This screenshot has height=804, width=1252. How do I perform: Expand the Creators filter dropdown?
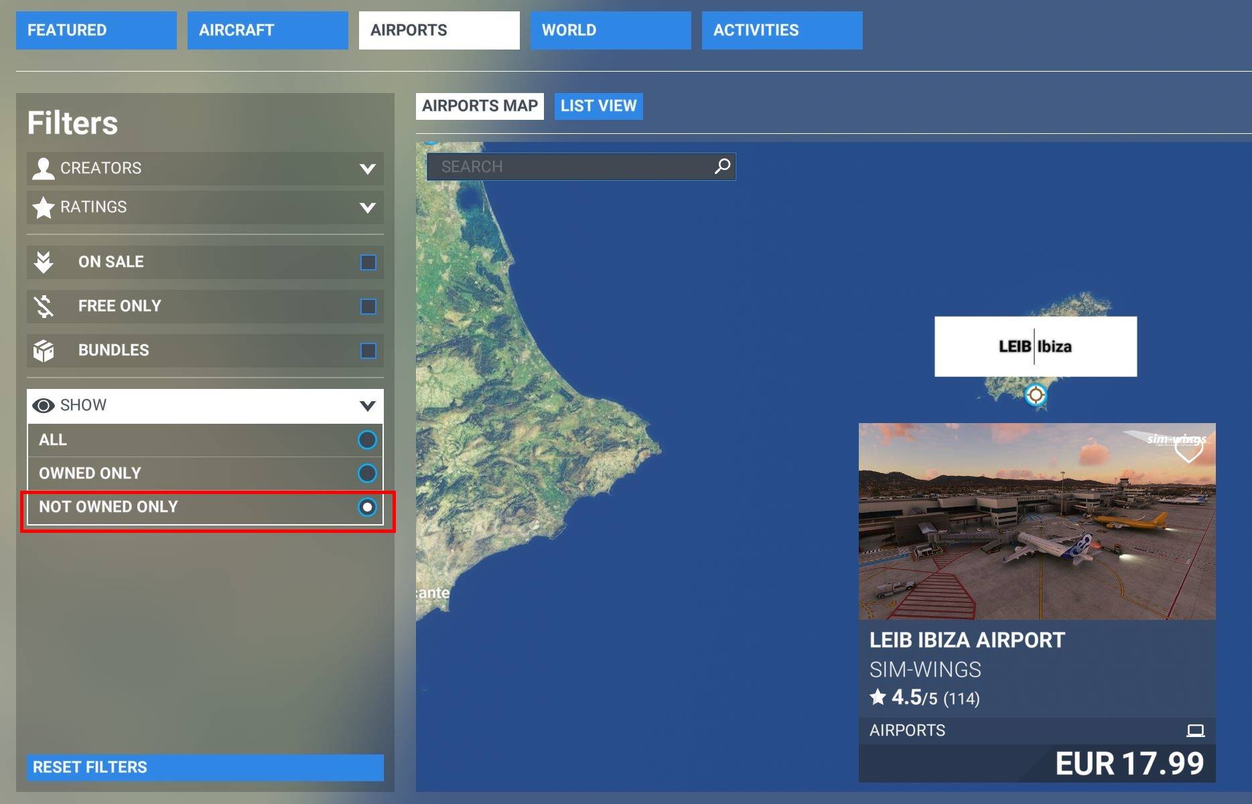pos(367,169)
